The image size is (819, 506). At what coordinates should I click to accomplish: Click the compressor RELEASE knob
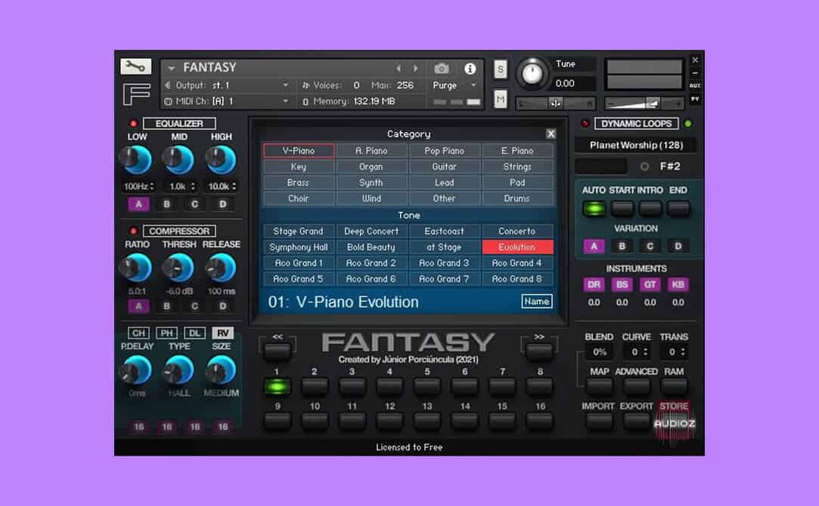tap(220, 267)
